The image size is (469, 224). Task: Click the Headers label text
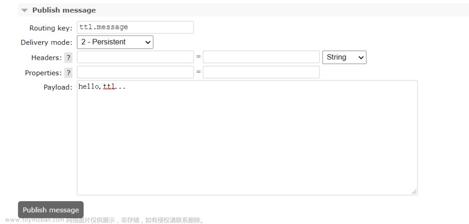tap(46, 58)
